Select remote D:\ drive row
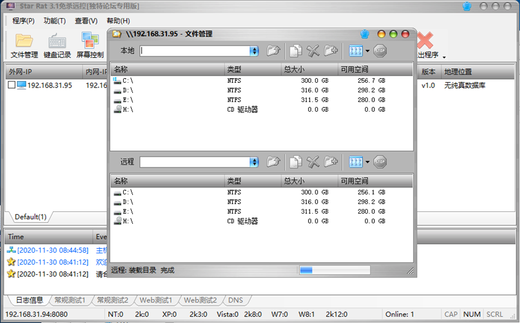520x323 pixels. pyautogui.click(x=262, y=202)
